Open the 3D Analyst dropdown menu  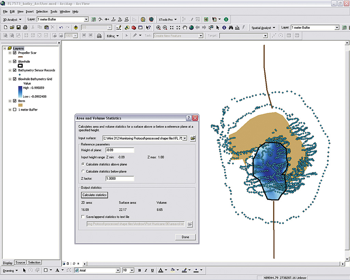click(x=12, y=20)
